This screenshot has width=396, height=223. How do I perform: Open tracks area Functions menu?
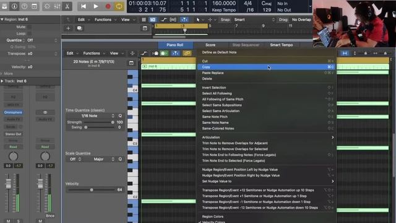105,19
